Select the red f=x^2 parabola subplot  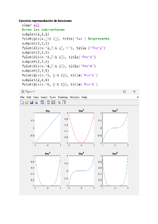pos(81,128)
